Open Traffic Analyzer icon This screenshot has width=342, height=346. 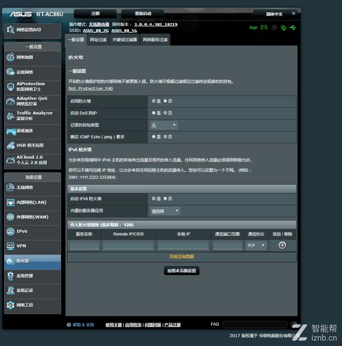tap(10, 116)
